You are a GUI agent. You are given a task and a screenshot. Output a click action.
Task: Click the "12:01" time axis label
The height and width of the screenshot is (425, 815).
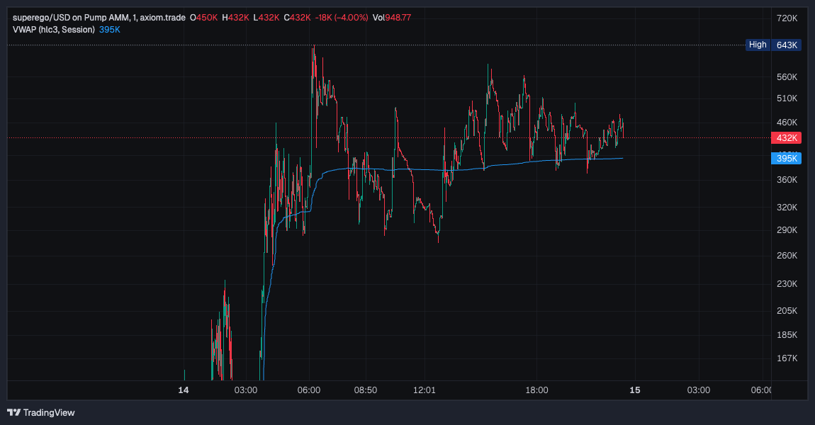424,390
